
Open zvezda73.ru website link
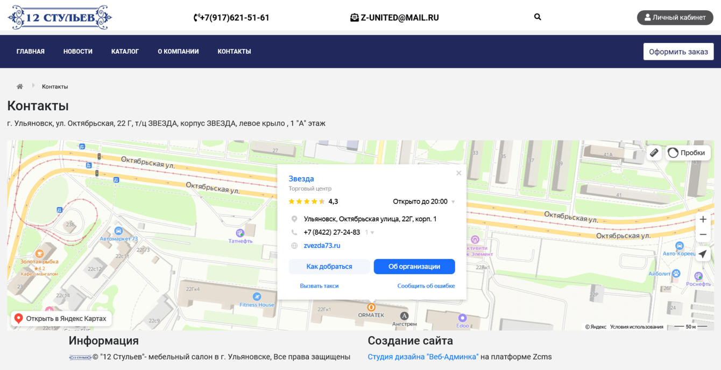coord(322,246)
